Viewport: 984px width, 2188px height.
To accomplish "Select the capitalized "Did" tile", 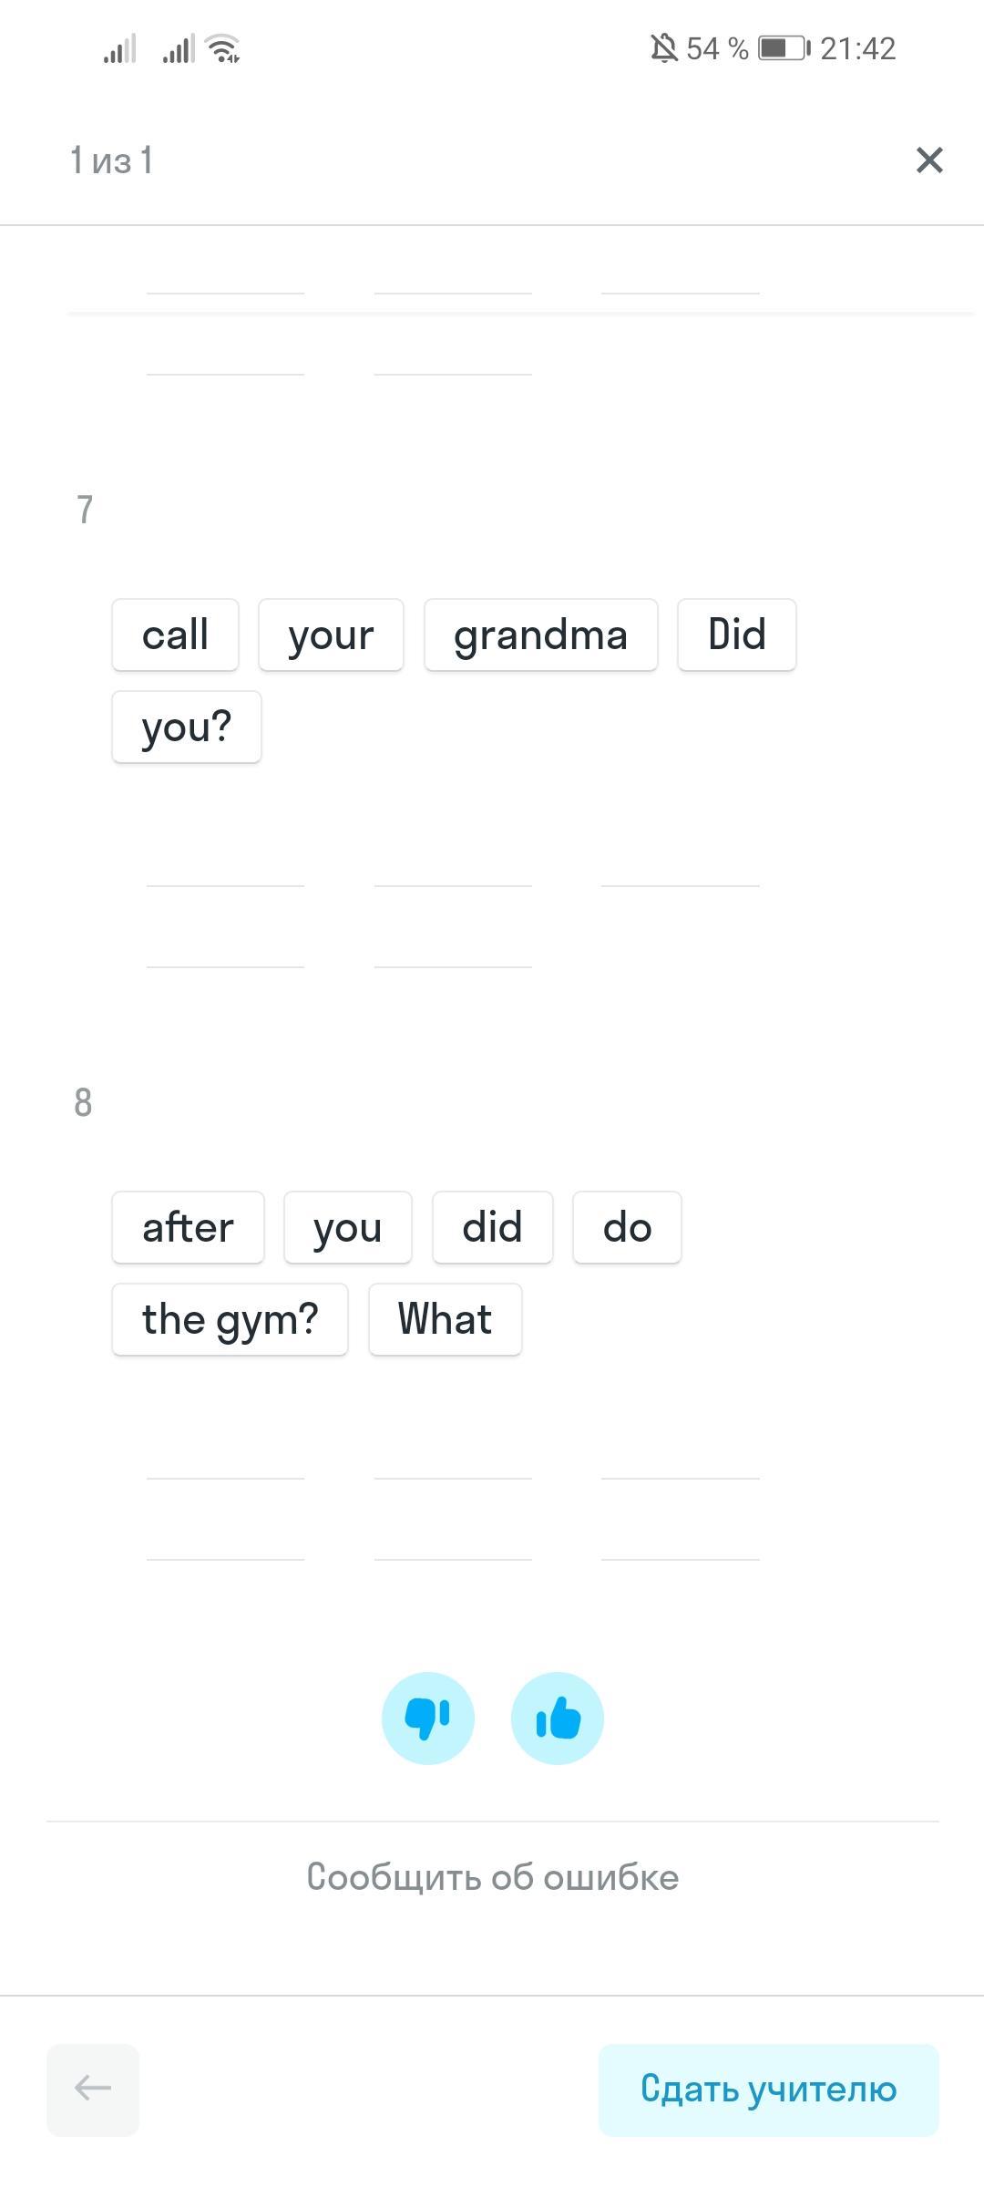I will 736,635.
